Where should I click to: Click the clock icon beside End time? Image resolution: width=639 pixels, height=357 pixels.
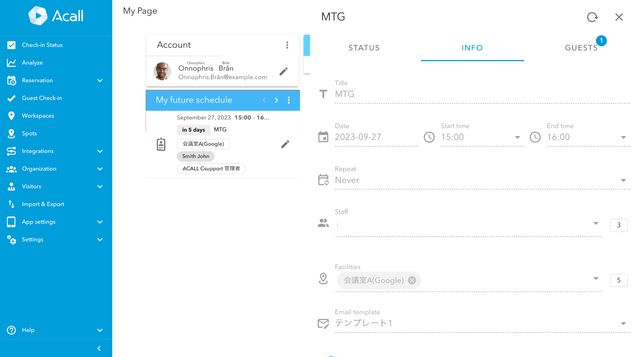coord(535,137)
